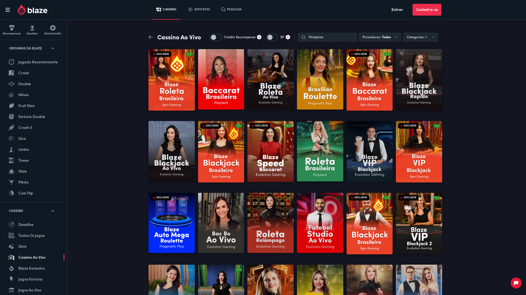The width and height of the screenshot is (526, 295).
Task: Open Blaze Baccarat Brasileiro Spin Gaming card
Action: (370, 80)
